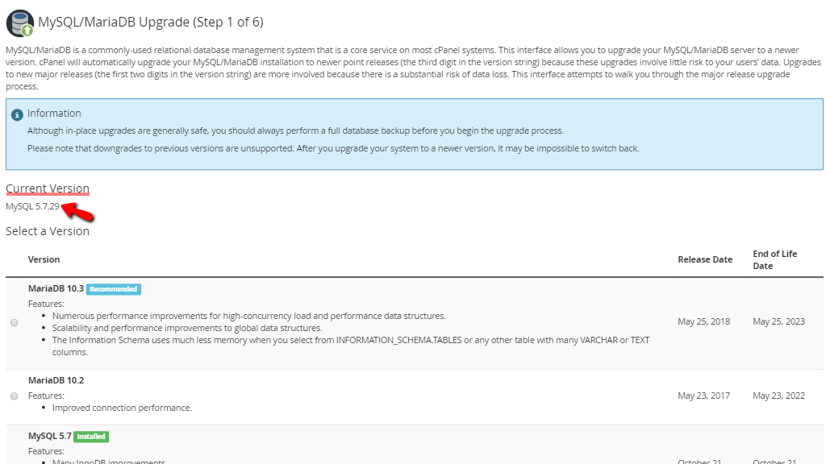This screenshot has width=826, height=464.
Task: Click the Installed badge beside MySQL 5.7
Action: 91,437
